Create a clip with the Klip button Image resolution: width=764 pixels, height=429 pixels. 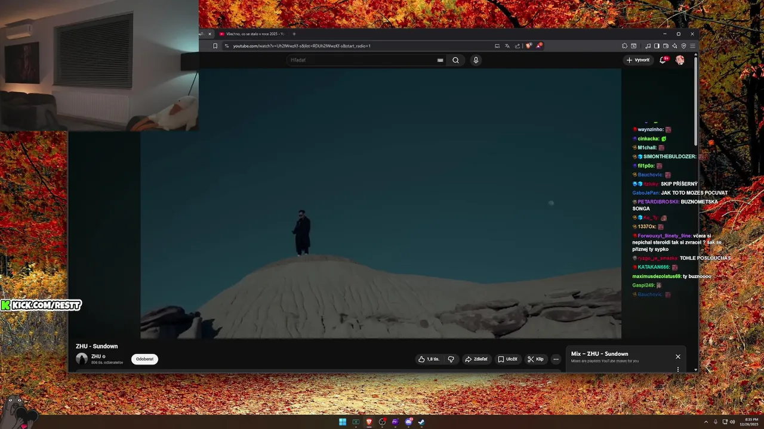(x=535, y=359)
